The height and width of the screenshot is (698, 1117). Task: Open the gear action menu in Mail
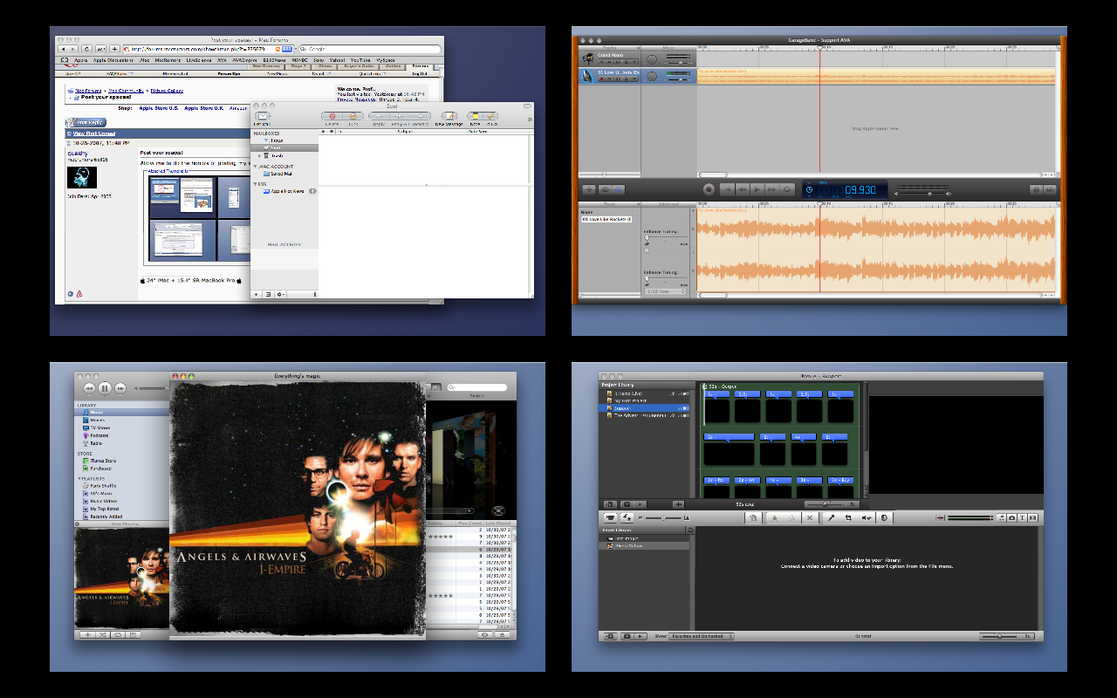[x=281, y=294]
